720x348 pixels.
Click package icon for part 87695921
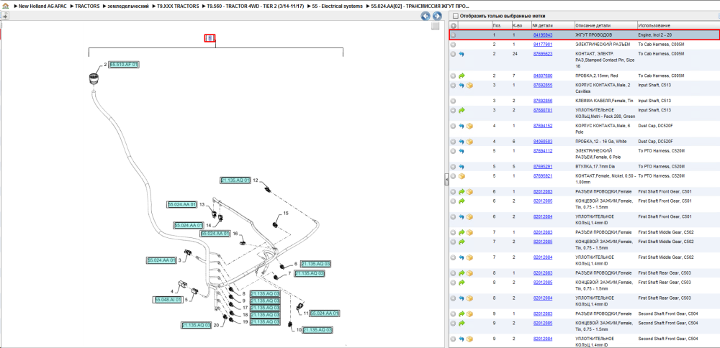pos(462,176)
